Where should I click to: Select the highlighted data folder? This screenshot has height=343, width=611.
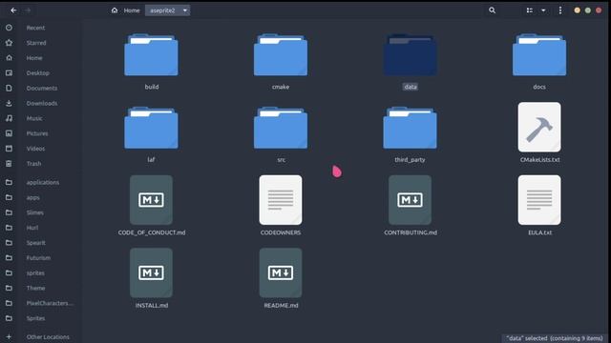click(410, 55)
